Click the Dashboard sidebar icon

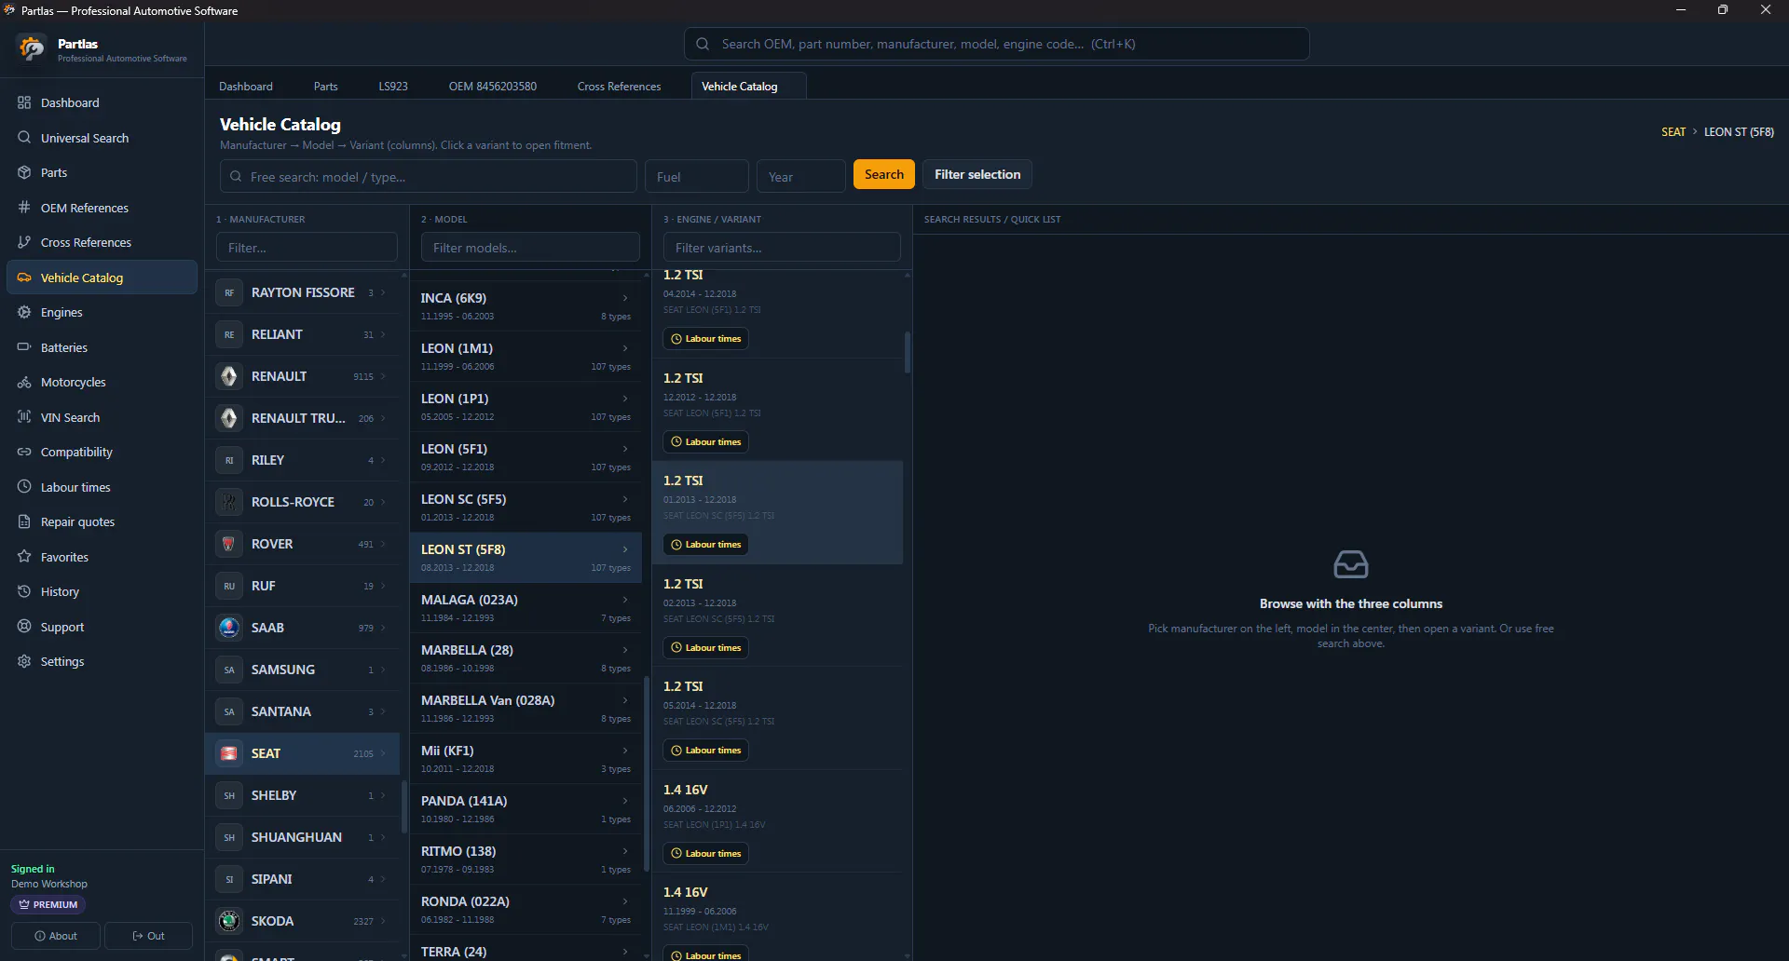click(x=24, y=102)
